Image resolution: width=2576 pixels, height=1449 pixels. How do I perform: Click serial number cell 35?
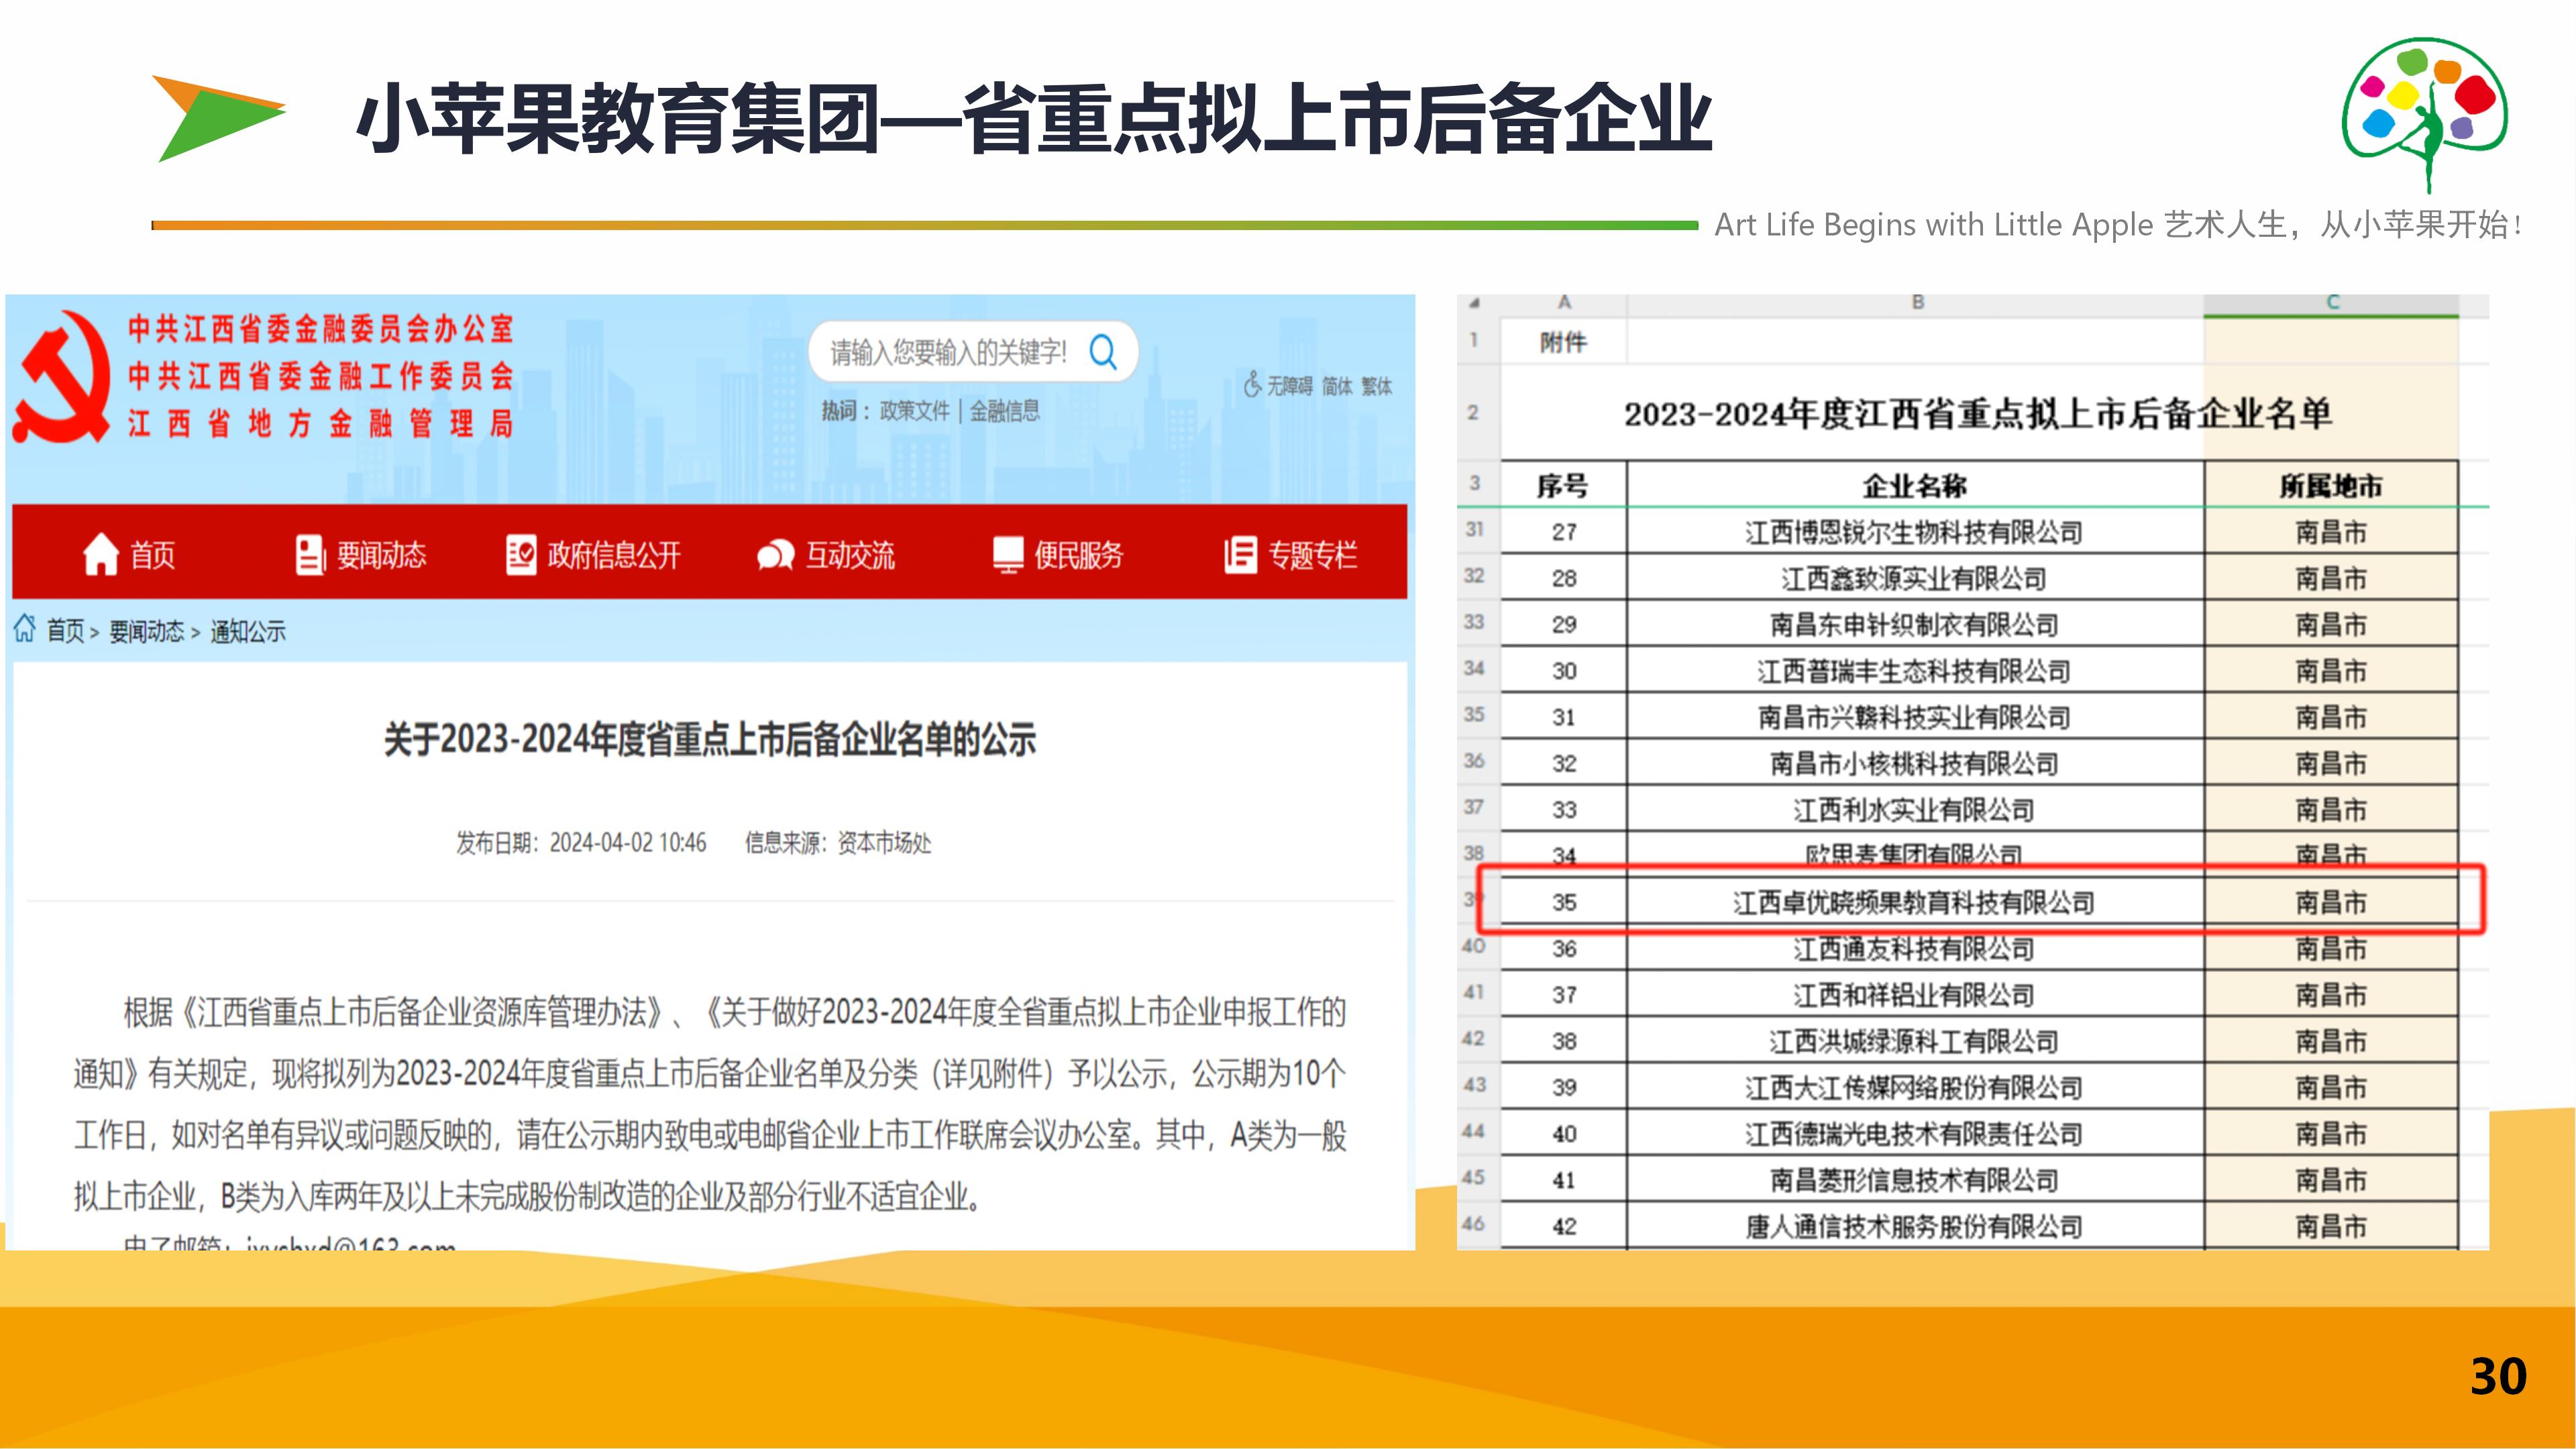point(1564,902)
